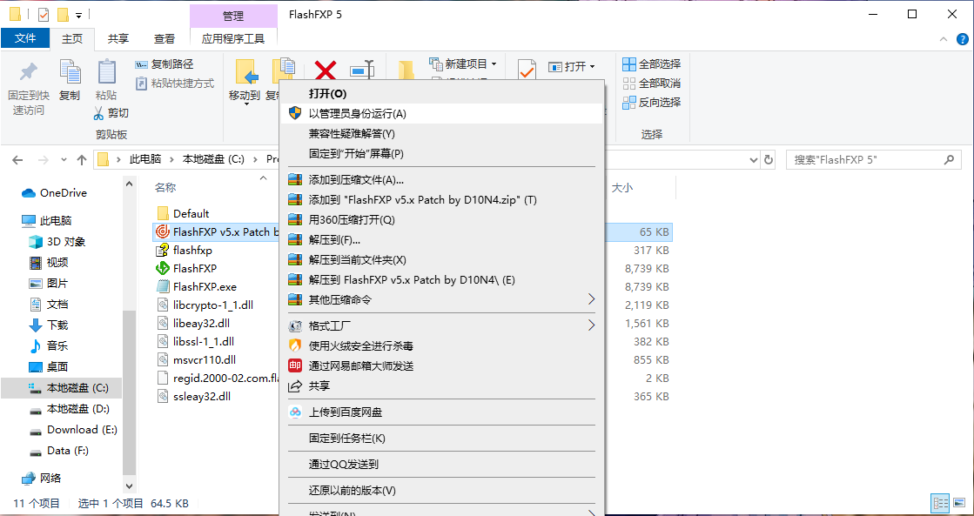Choose 上传到百度网盘 in context menu
Viewport: 974px width, 516px height.
(x=442, y=412)
